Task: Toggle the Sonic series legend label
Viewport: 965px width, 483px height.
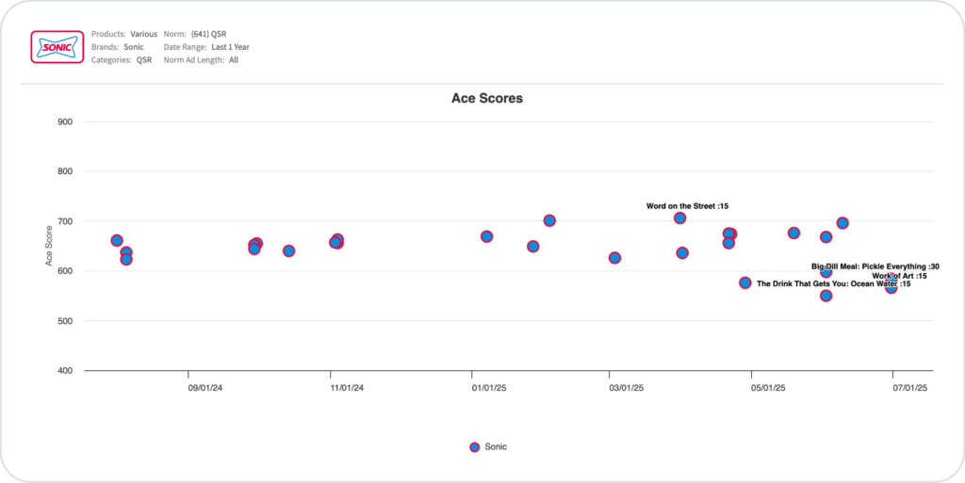Action: point(496,446)
